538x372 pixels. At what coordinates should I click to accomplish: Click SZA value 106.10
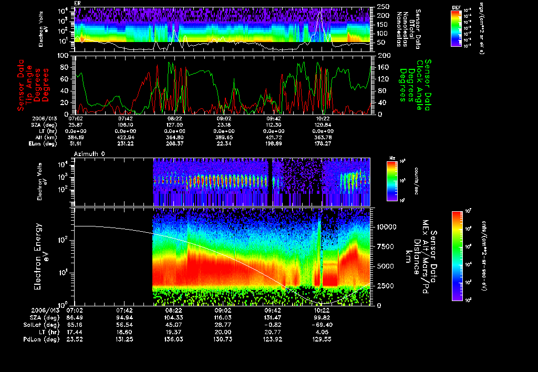pyautogui.click(x=125, y=125)
